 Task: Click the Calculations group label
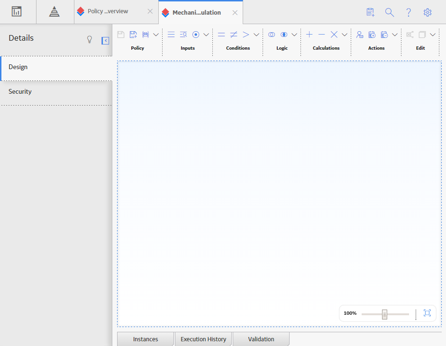click(x=326, y=48)
